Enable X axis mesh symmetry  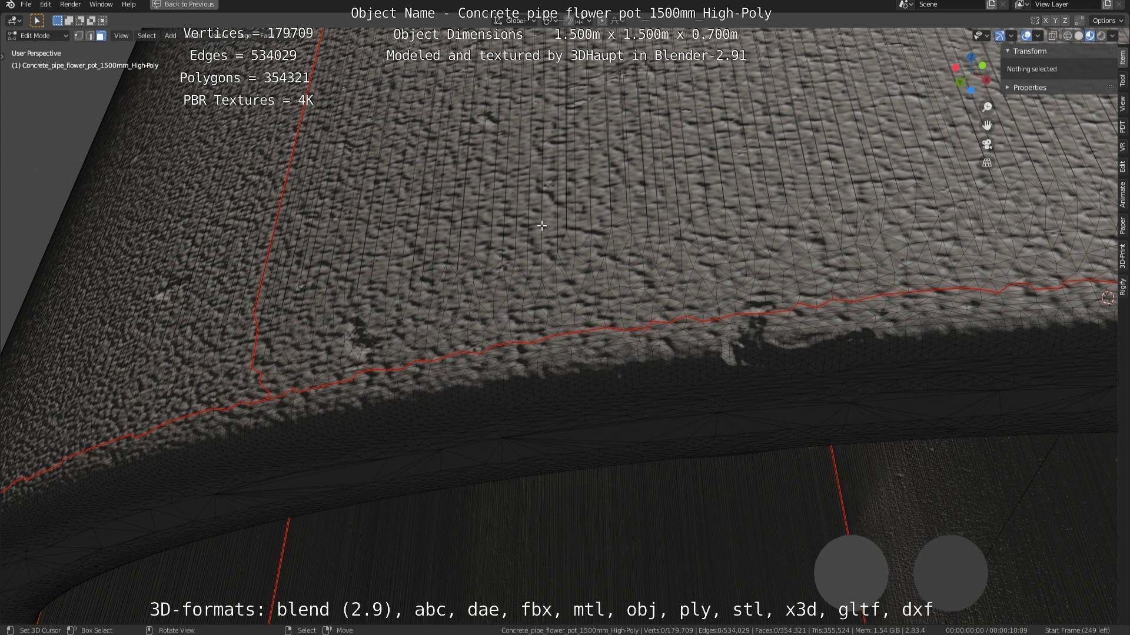point(1046,21)
